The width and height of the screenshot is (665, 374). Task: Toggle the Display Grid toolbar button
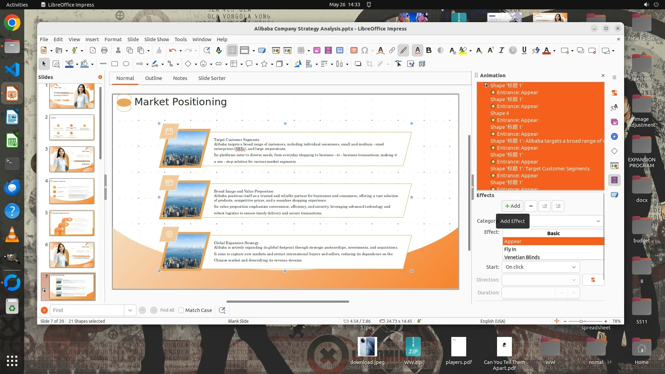(232, 51)
